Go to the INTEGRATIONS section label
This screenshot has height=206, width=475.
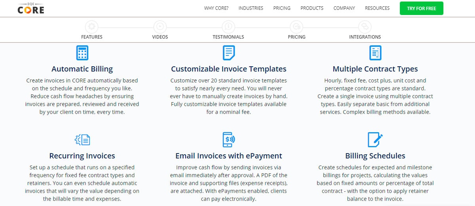[365, 37]
